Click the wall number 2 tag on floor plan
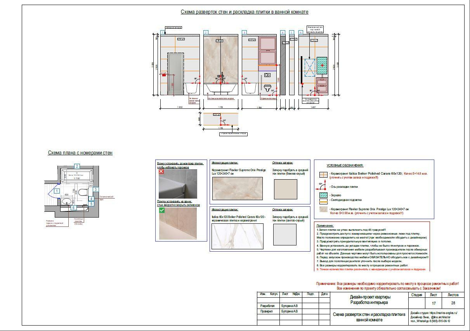The width and height of the screenshot is (470, 331). (77, 166)
